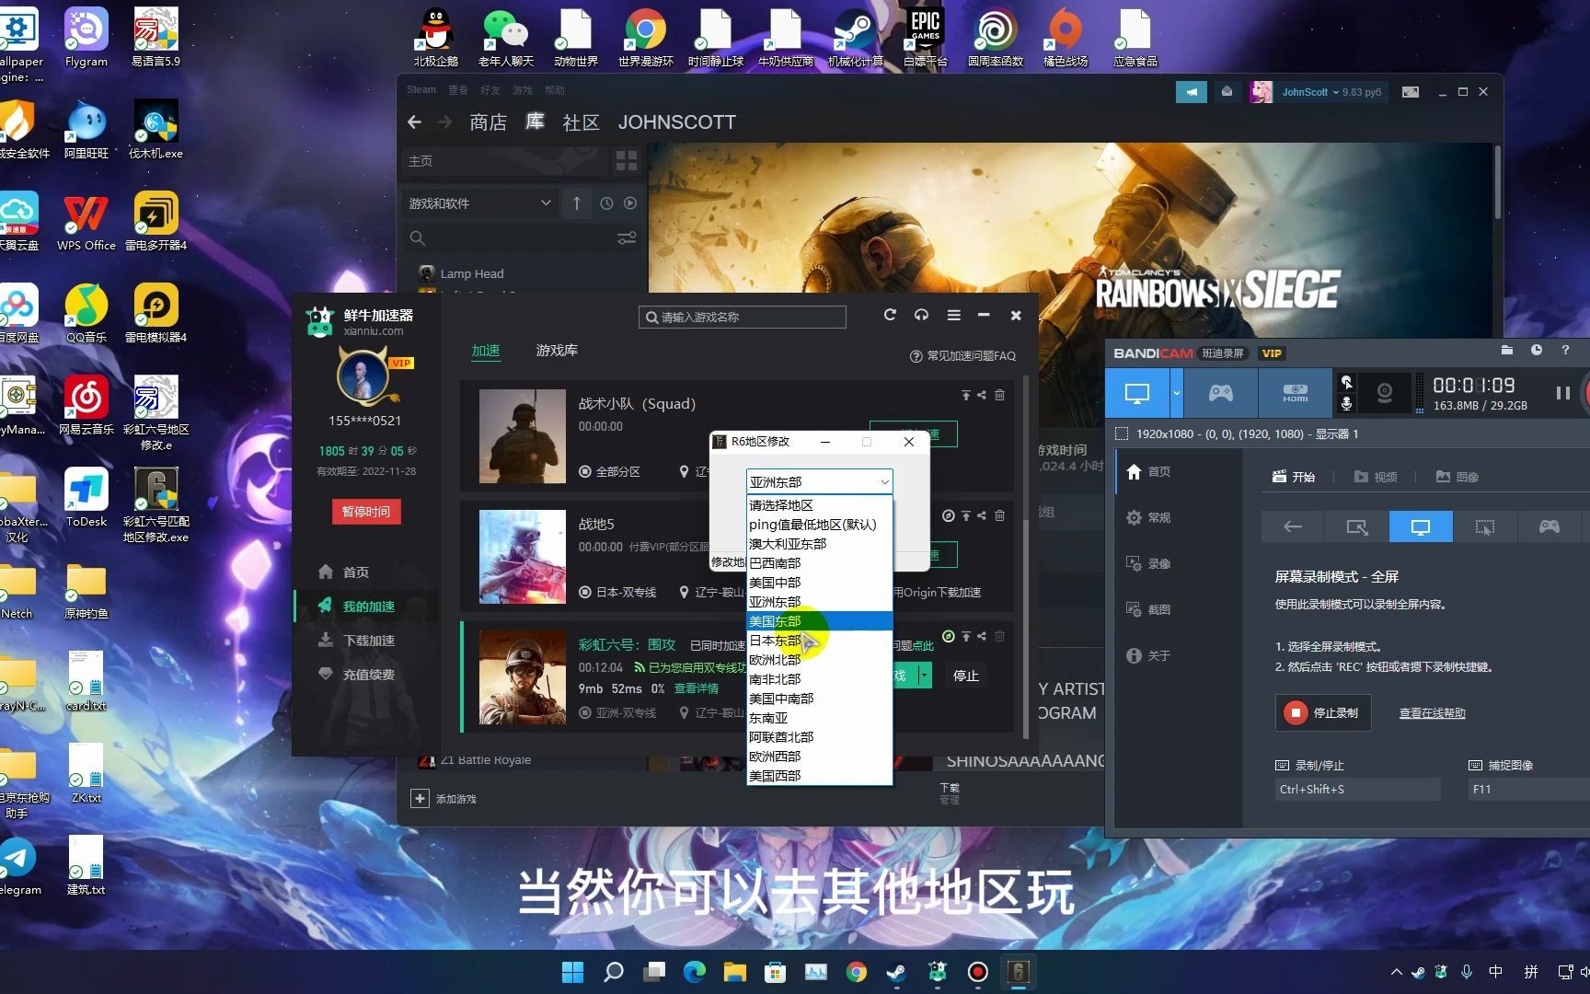Open 查看详情 link for 彩虹六号
The image size is (1590, 994).
697,688
